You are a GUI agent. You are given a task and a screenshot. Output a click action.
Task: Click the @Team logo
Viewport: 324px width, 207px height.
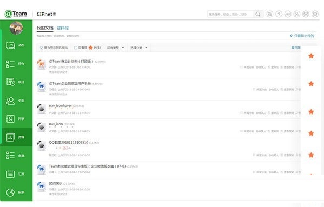point(16,14)
